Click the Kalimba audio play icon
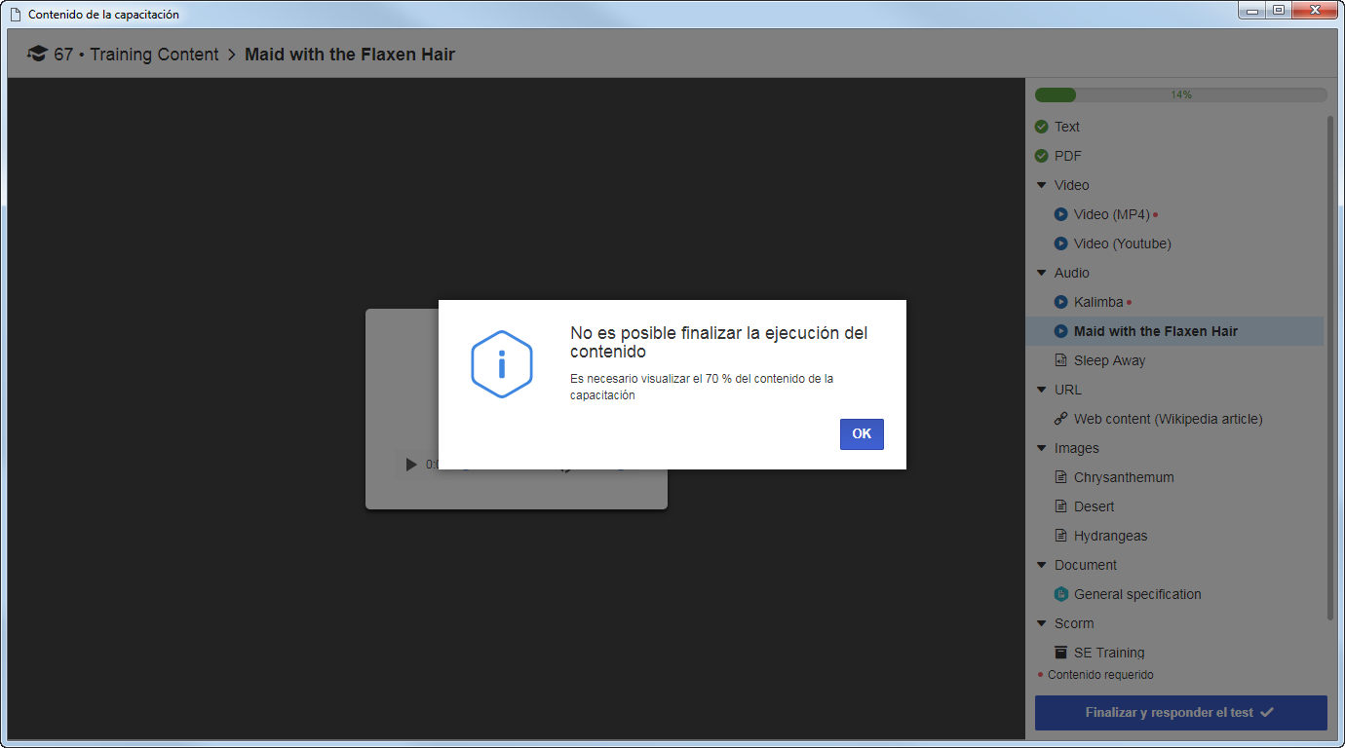The width and height of the screenshot is (1345, 748). pyautogui.click(x=1060, y=302)
